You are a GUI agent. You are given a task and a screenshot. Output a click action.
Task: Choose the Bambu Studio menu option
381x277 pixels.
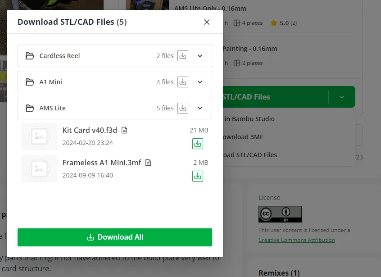coord(249,119)
